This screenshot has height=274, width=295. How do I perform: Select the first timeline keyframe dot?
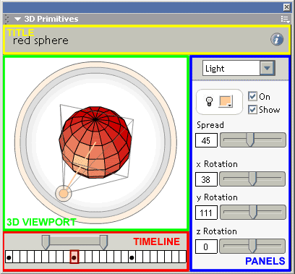tap(9, 257)
